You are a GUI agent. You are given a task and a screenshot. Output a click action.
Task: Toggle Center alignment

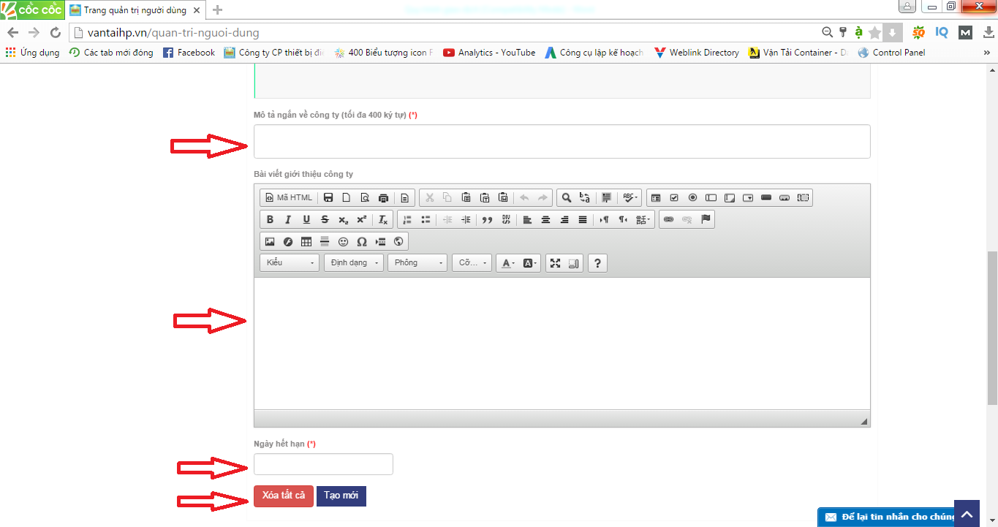coord(545,220)
